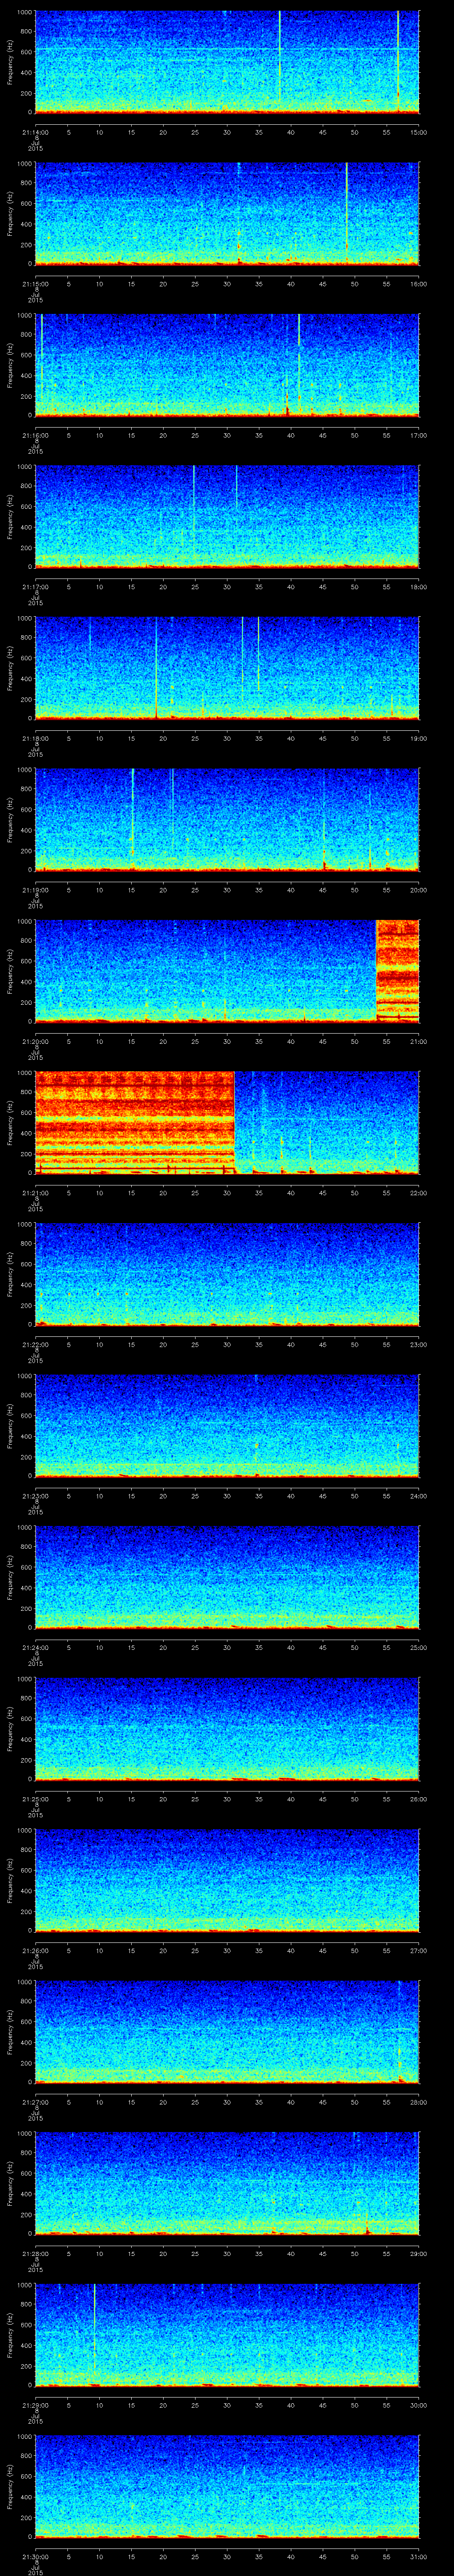Click the 21:20:00 time axis label
Screen dimensions: 454x2576
coord(35,1042)
